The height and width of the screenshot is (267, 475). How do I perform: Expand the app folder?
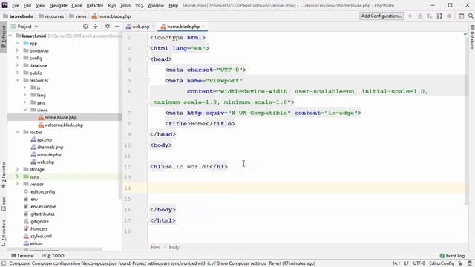pos(17,43)
